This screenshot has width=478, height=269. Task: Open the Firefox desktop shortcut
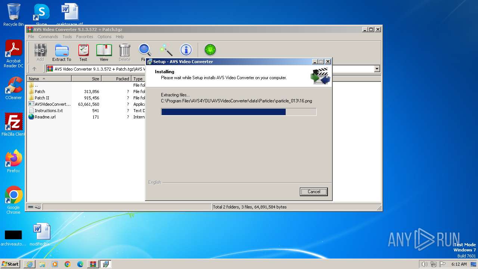tap(13, 161)
